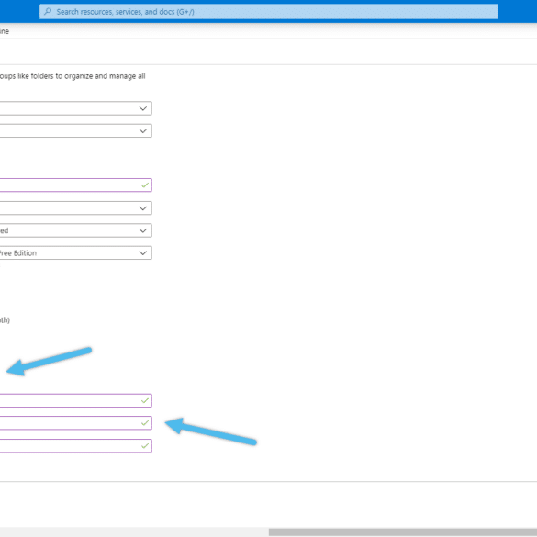Expand the dropdown whose value ends in 'ed'
This screenshot has width=537, height=537.
tap(75, 230)
